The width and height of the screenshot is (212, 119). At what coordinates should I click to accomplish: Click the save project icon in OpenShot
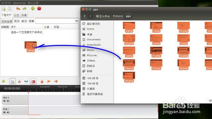click(10, 9)
